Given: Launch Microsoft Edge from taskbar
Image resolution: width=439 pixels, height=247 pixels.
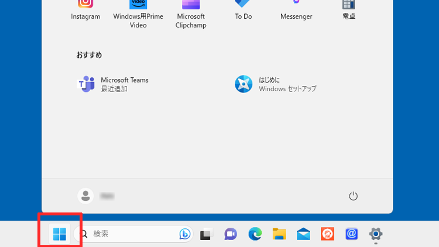Looking at the screenshot, I should pyautogui.click(x=255, y=234).
